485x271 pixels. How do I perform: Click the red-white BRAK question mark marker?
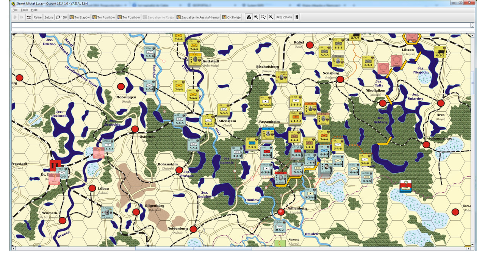(406, 186)
